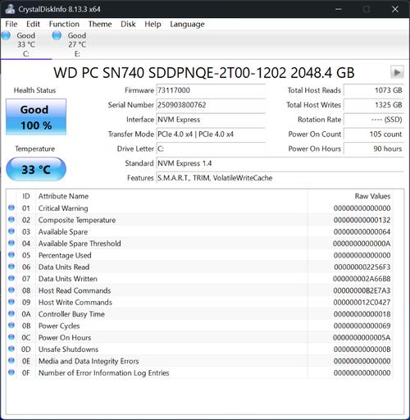Click the next disk arrow button
This screenshot has width=410, height=420.
pos(397,73)
